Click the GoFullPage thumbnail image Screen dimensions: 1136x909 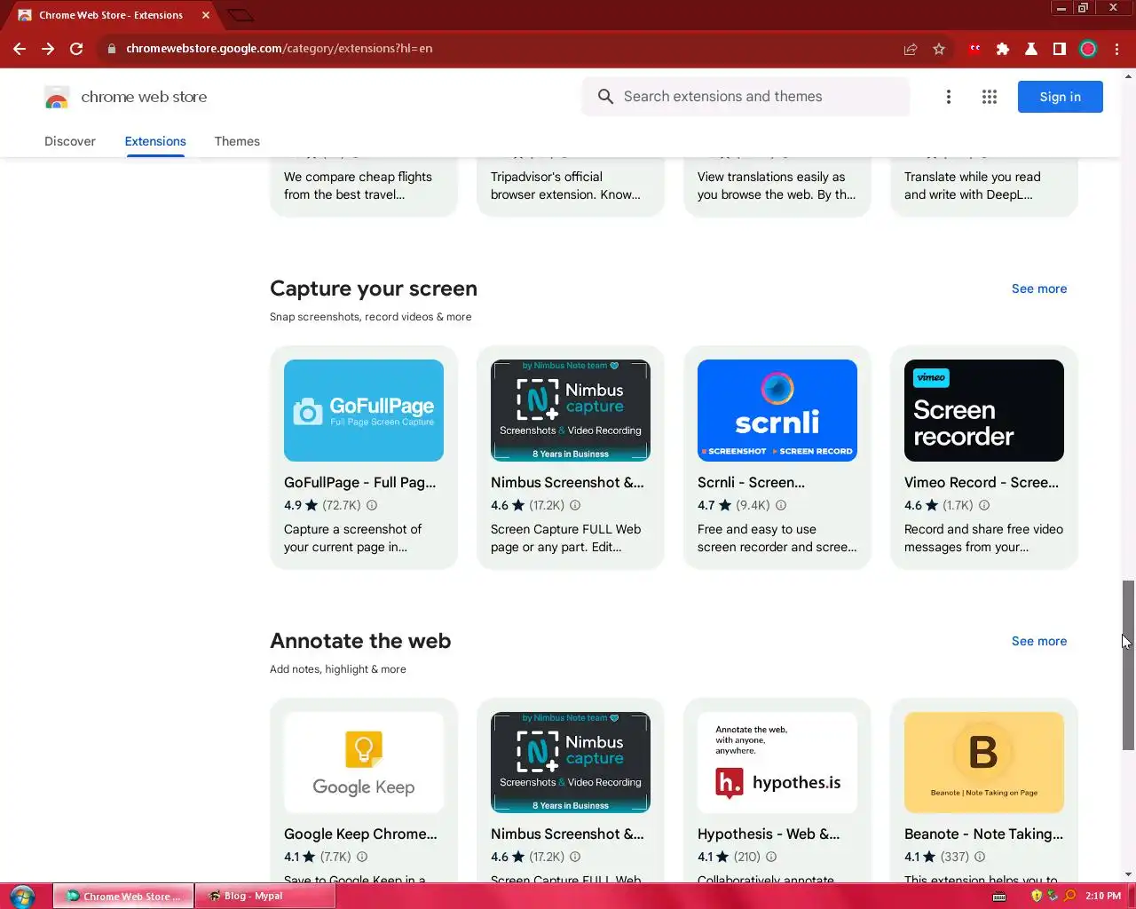pos(364,410)
